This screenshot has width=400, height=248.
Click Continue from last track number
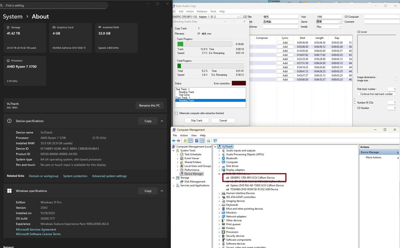coord(376,94)
